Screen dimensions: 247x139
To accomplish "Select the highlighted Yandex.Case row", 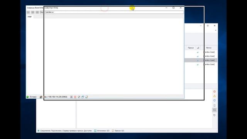I will pyautogui.click(x=201, y=60).
